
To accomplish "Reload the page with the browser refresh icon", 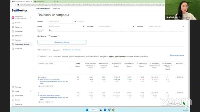I will tap(18, 5).
